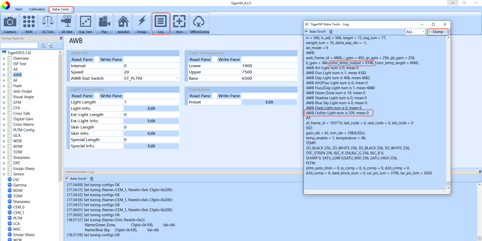Select Gamma in the tuning tree
This screenshot has height=241, width=482.
(x=20, y=185)
